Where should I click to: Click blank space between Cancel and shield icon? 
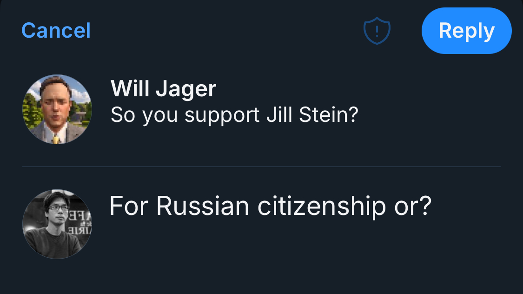click(223, 31)
